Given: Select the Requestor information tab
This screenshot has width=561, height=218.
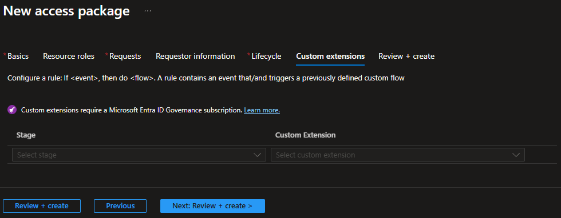Looking at the screenshot, I should tap(195, 56).
